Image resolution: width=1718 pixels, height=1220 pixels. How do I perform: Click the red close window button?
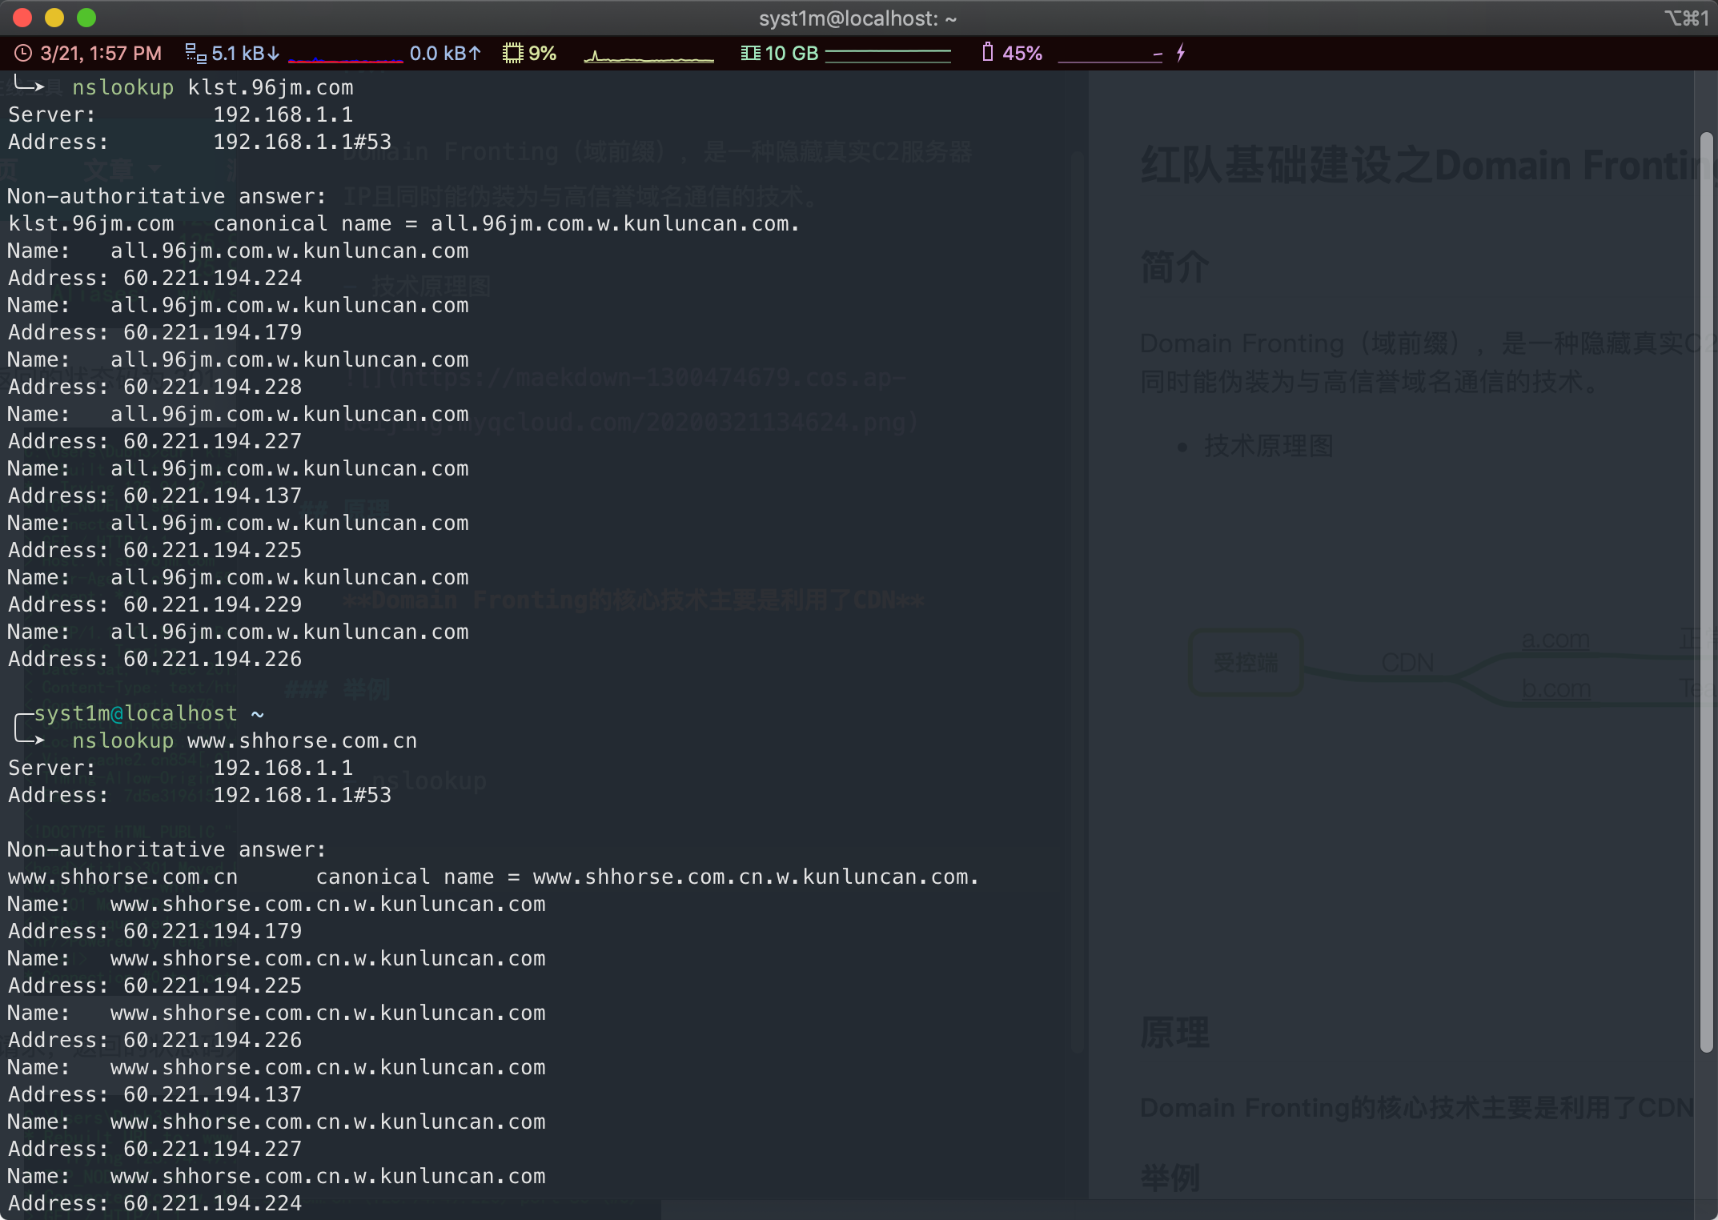pyautogui.click(x=22, y=18)
